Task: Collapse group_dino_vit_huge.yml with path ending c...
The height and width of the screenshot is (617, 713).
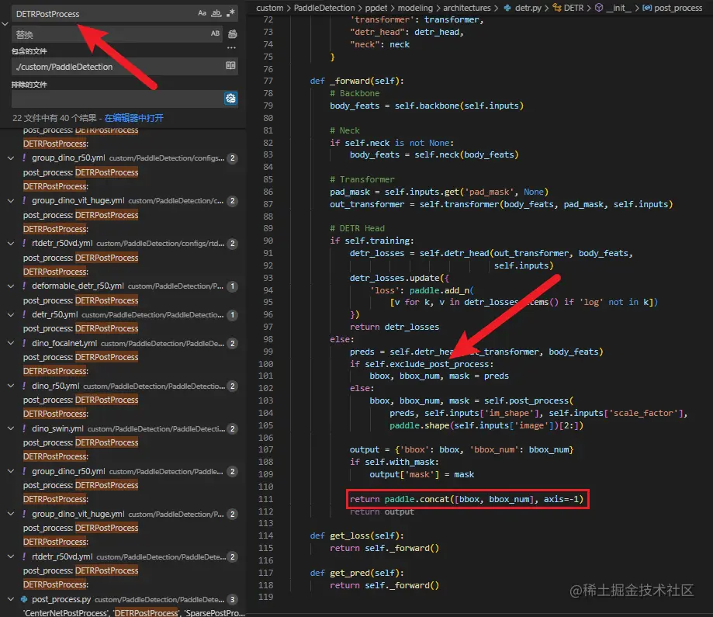Action: tap(11, 201)
